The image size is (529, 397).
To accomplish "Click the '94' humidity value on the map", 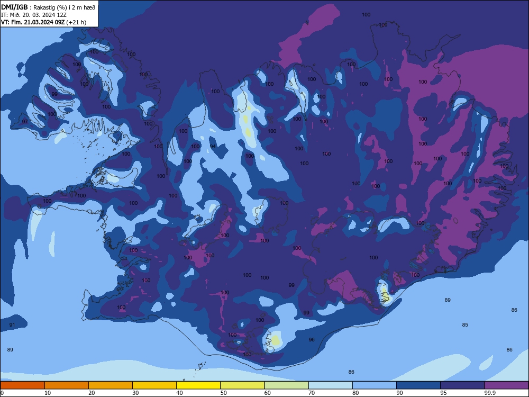I will pos(213,146).
